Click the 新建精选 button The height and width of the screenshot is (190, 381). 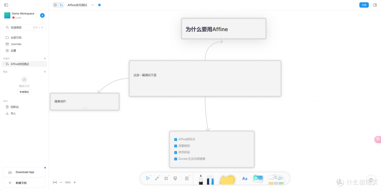(x=24, y=92)
